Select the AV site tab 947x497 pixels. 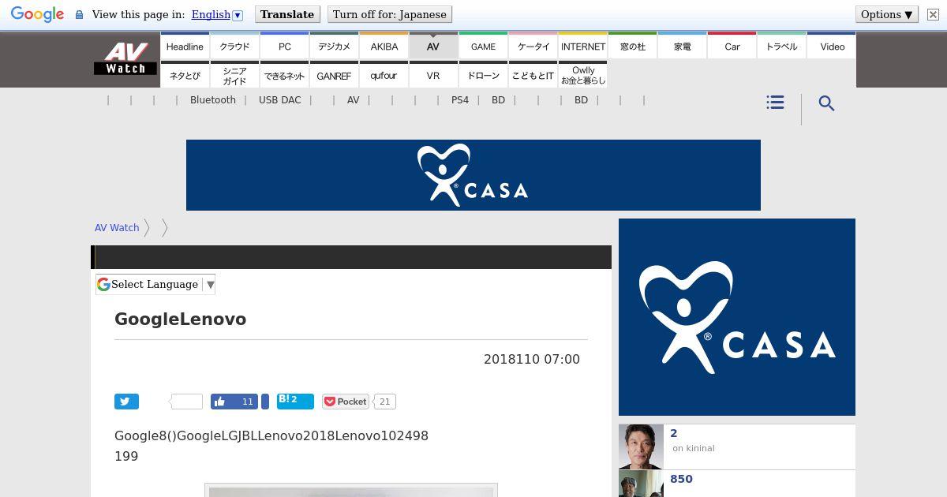coord(433,47)
